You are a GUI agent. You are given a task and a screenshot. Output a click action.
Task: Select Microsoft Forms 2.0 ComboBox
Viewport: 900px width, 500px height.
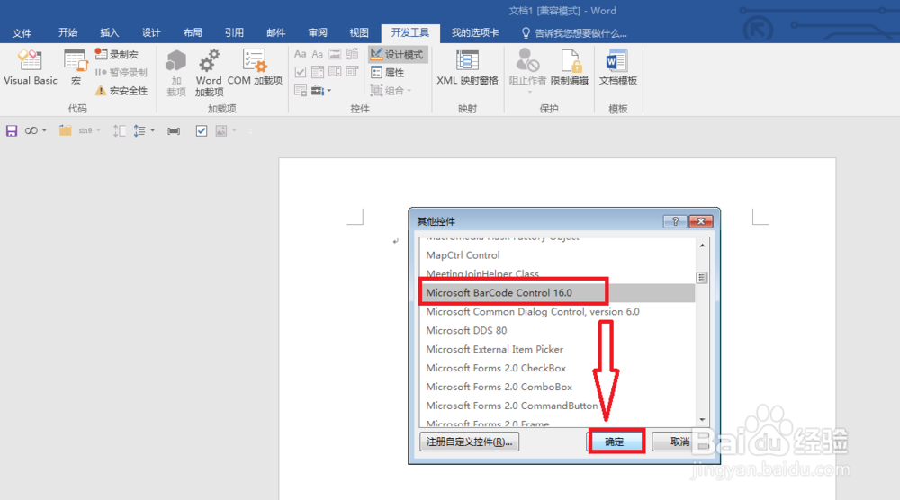[x=557, y=387]
